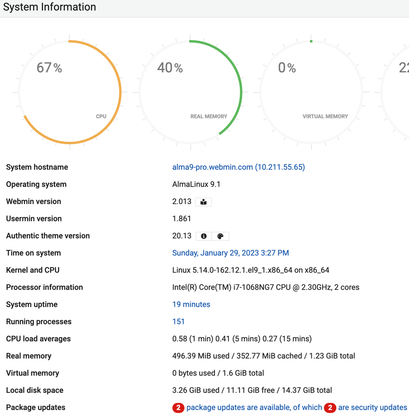
Task: Click the Usermin version label
Action: click(x=34, y=219)
